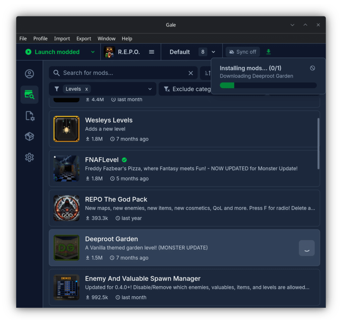Click the Spawn Manager thumbnail image
The width and height of the screenshot is (342, 324).
point(66,287)
